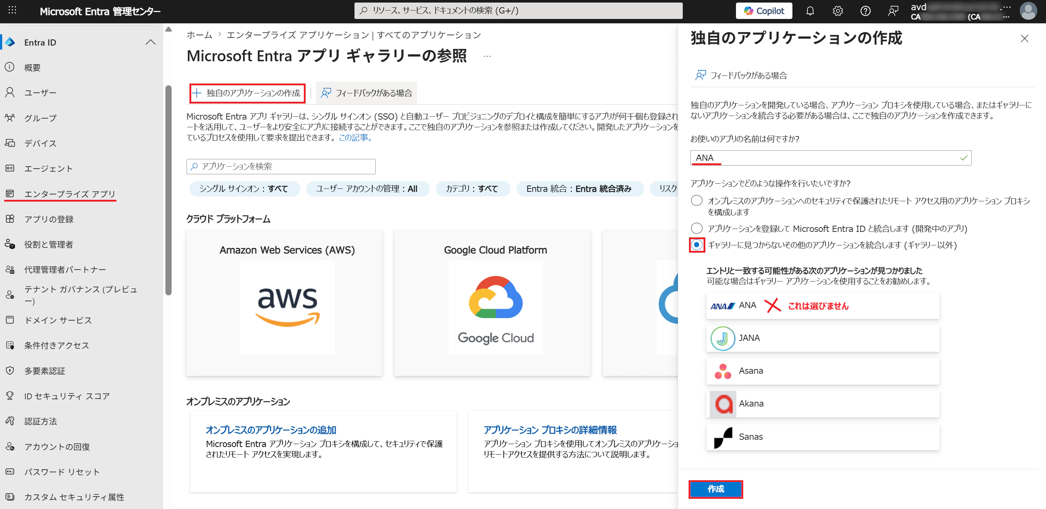Click the デバイス icon in sidebar
Image resolution: width=1046 pixels, height=509 pixels.
10,143
